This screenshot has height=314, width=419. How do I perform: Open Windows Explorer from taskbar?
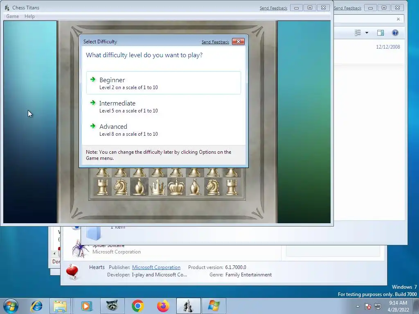click(61, 306)
